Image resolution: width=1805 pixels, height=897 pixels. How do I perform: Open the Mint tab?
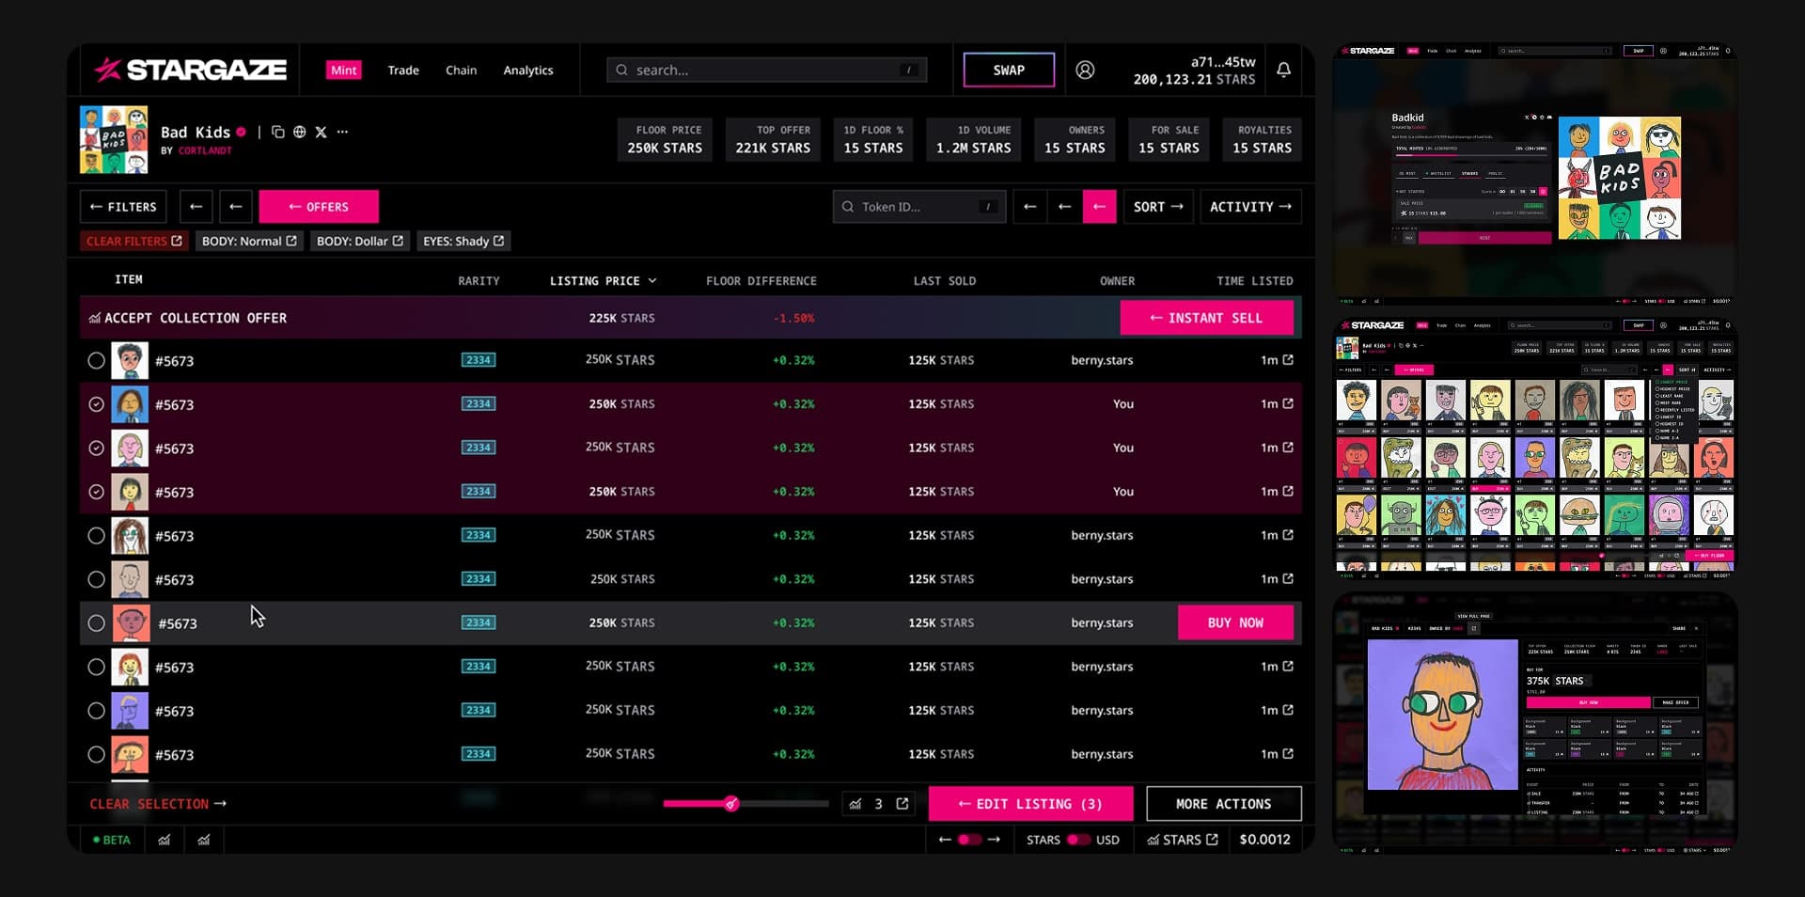click(343, 70)
